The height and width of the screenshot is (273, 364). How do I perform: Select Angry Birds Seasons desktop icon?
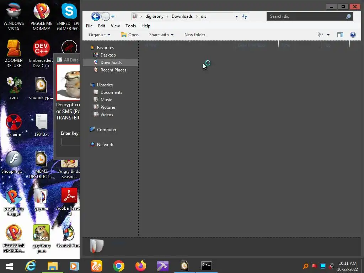[69, 170]
